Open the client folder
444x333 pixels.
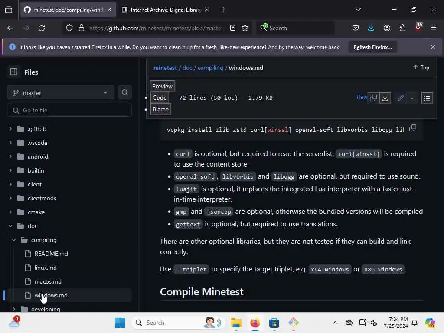coord(35,184)
